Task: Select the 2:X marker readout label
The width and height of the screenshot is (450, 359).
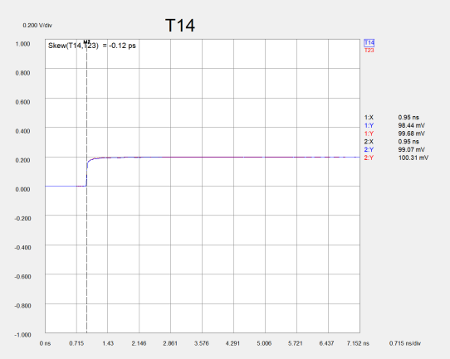Action: point(369,142)
